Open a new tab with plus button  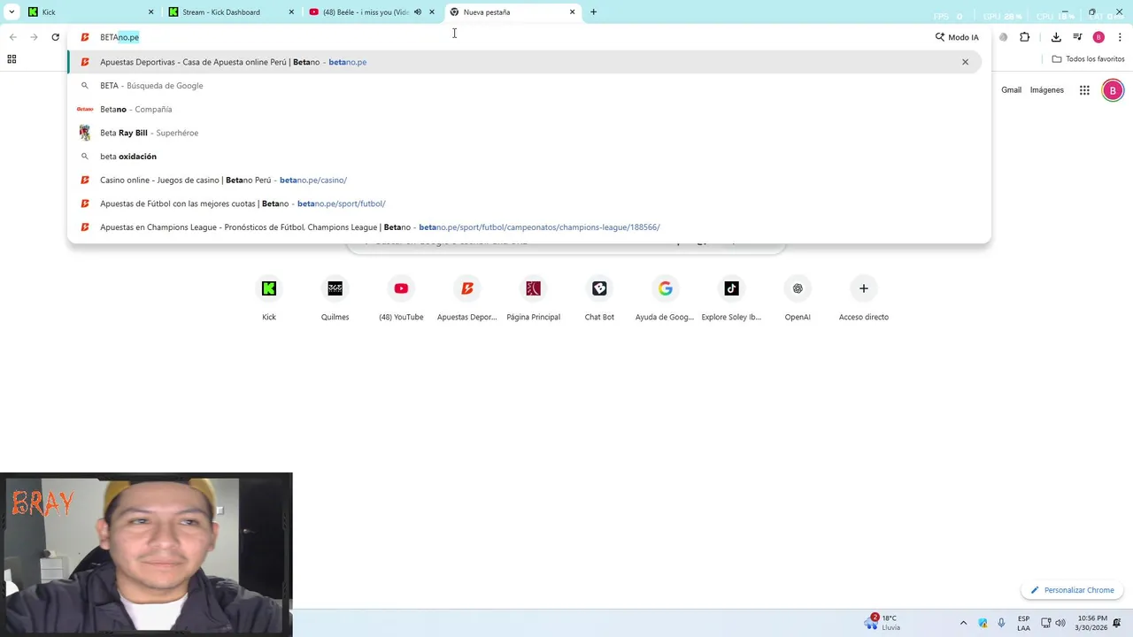click(x=593, y=12)
